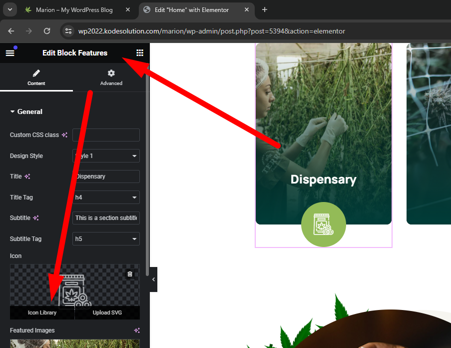
Task: Close the Edit Home with Elementor tab
Action: pos(247,10)
